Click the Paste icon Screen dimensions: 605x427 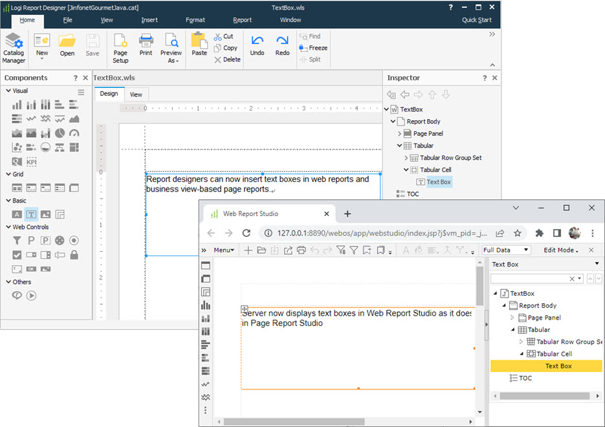point(199,41)
